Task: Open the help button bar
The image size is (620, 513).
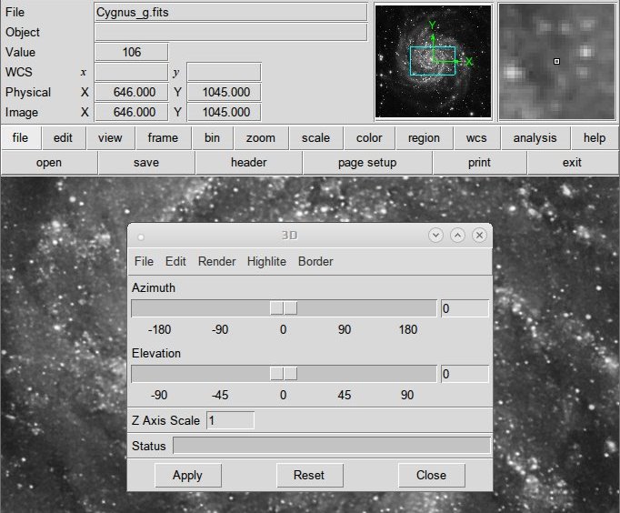Action: click(595, 138)
